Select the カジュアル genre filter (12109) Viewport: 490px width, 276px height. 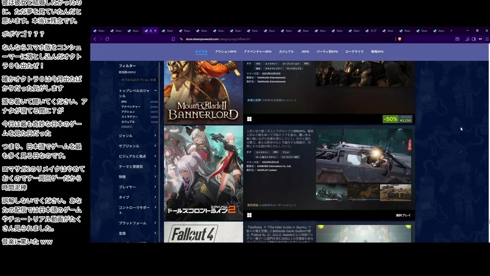[139, 122]
